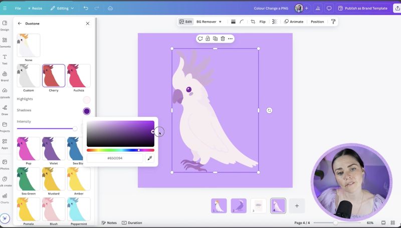Viewport: 401px width, 228px height.
Task: Open the Uploads sidebar tab
Action: tap(5, 93)
